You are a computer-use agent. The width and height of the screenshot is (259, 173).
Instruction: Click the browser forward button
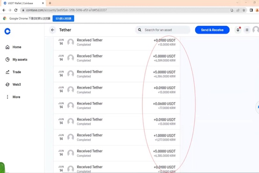pyautogui.click(x=10, y=10)
